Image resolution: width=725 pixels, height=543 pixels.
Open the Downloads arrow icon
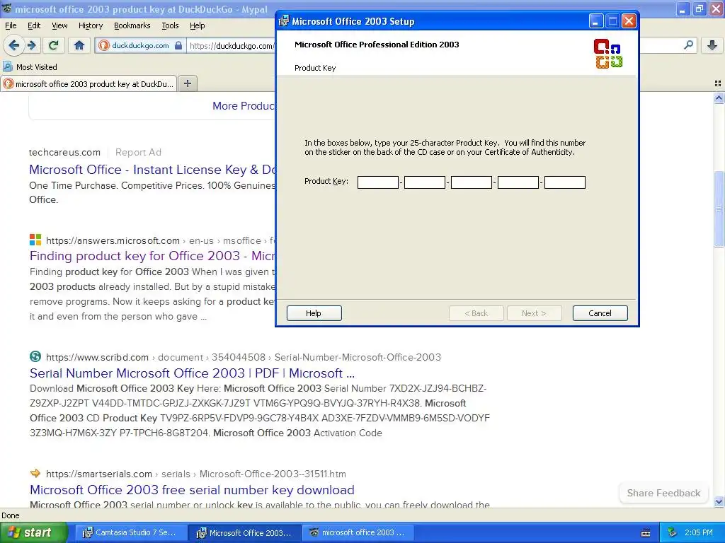click(x=712, y=45)
